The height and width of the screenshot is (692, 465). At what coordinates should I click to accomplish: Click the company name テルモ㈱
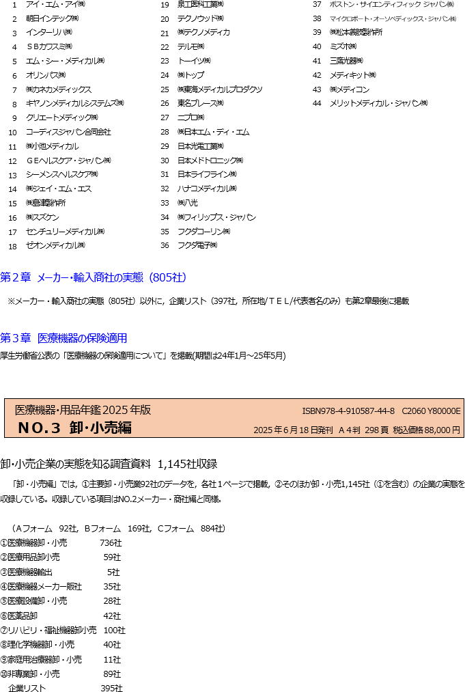pos(191,46)
